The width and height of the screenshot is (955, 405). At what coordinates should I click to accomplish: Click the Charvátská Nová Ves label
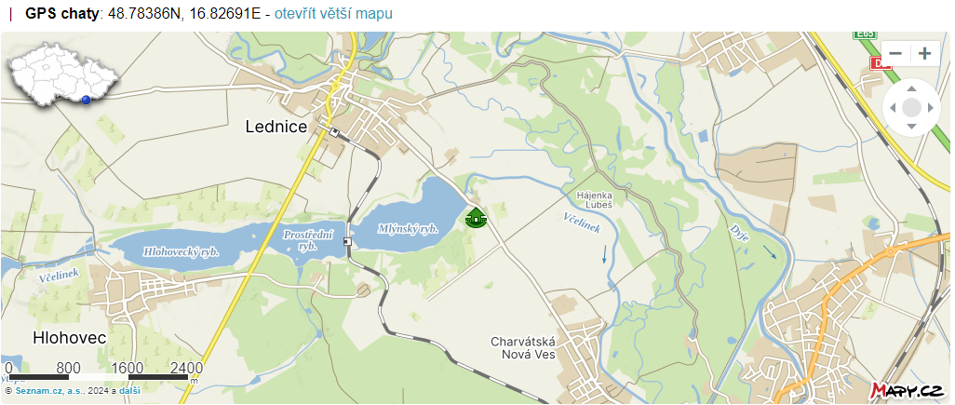(523, 347)
